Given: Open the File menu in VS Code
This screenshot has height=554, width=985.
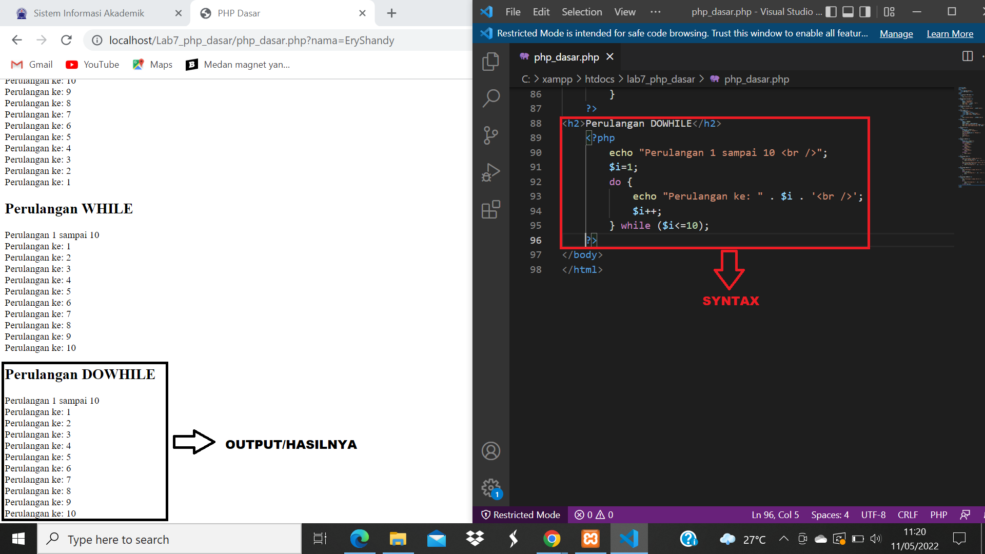Looking at the screenshot, I should [513, 11].
